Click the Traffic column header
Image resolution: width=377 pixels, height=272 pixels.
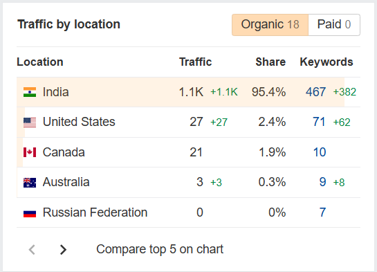(196, 62)
